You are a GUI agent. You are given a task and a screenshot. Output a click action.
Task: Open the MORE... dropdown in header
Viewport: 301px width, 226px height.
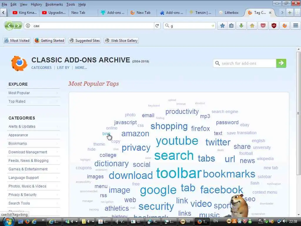click(x=81, y=68)
